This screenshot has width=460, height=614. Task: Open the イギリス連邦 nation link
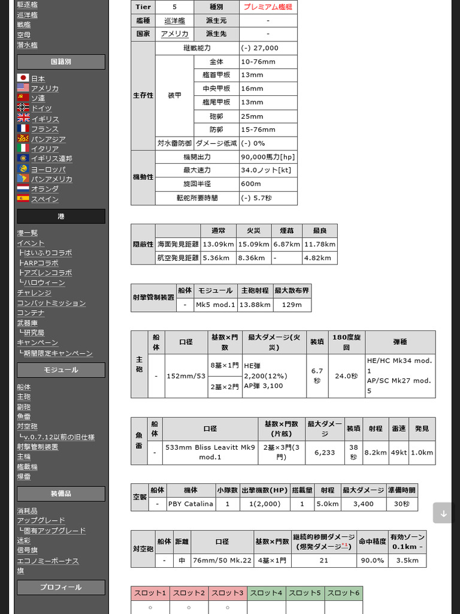(52, 158)
